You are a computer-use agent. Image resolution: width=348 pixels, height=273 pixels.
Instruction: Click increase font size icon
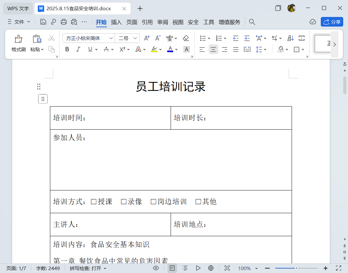(x=147, y=38)
